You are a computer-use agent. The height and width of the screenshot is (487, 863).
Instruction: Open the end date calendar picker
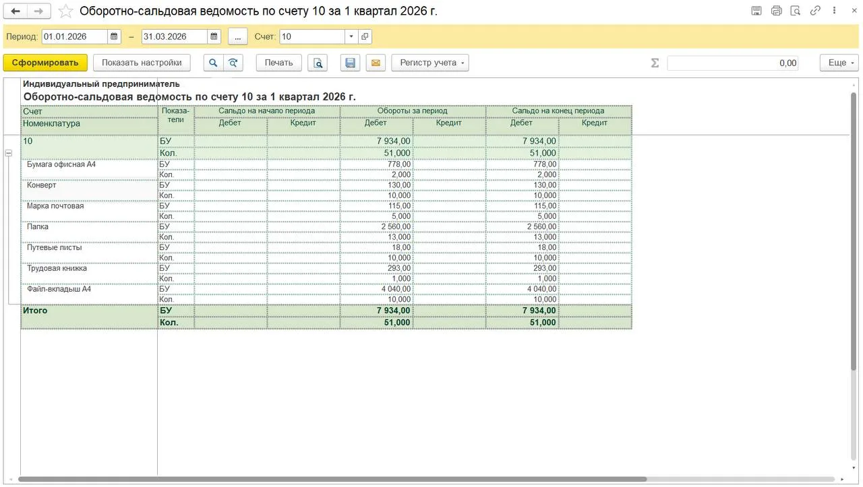pos(214,36)
